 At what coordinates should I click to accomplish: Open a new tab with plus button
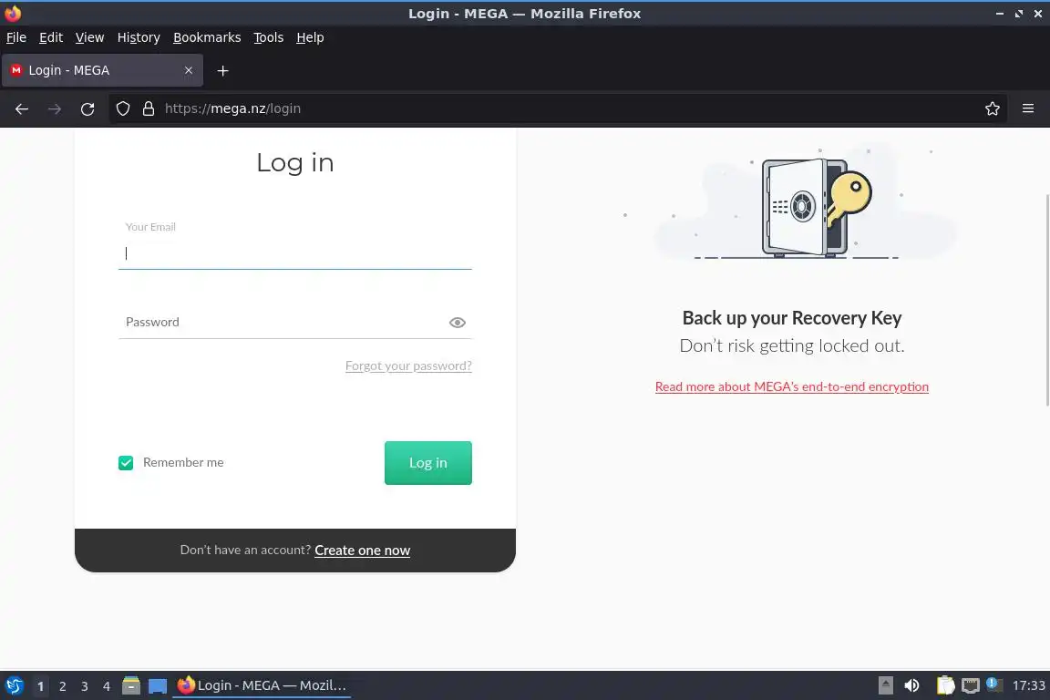pos(223,70)
